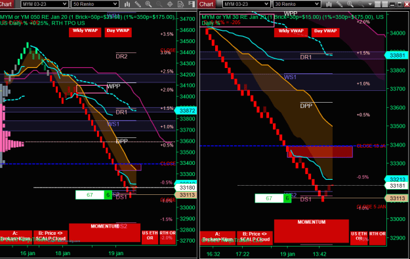The height and width of the screenshot is (259, 410).
Task: Open bar type icon in right chart toolbar
Action: [329, 4]
